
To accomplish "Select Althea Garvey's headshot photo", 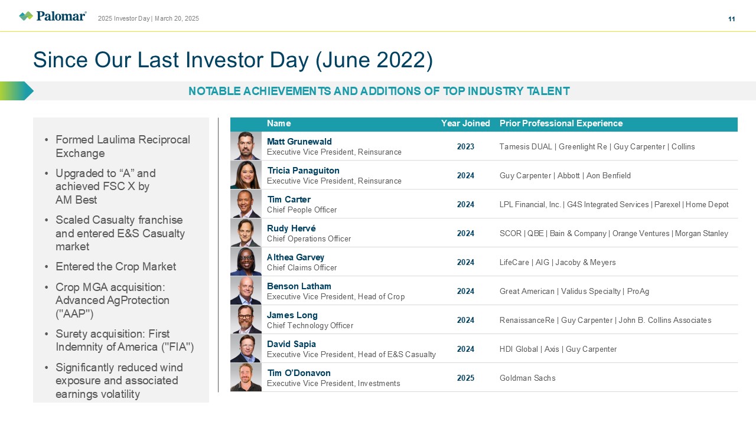I will pos(246,261).
